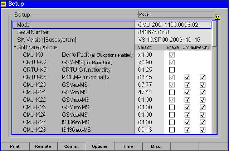Click version value 47.11 for CMU-K21
The width and height of the screenshot is (229, 151).
point(145,92)
